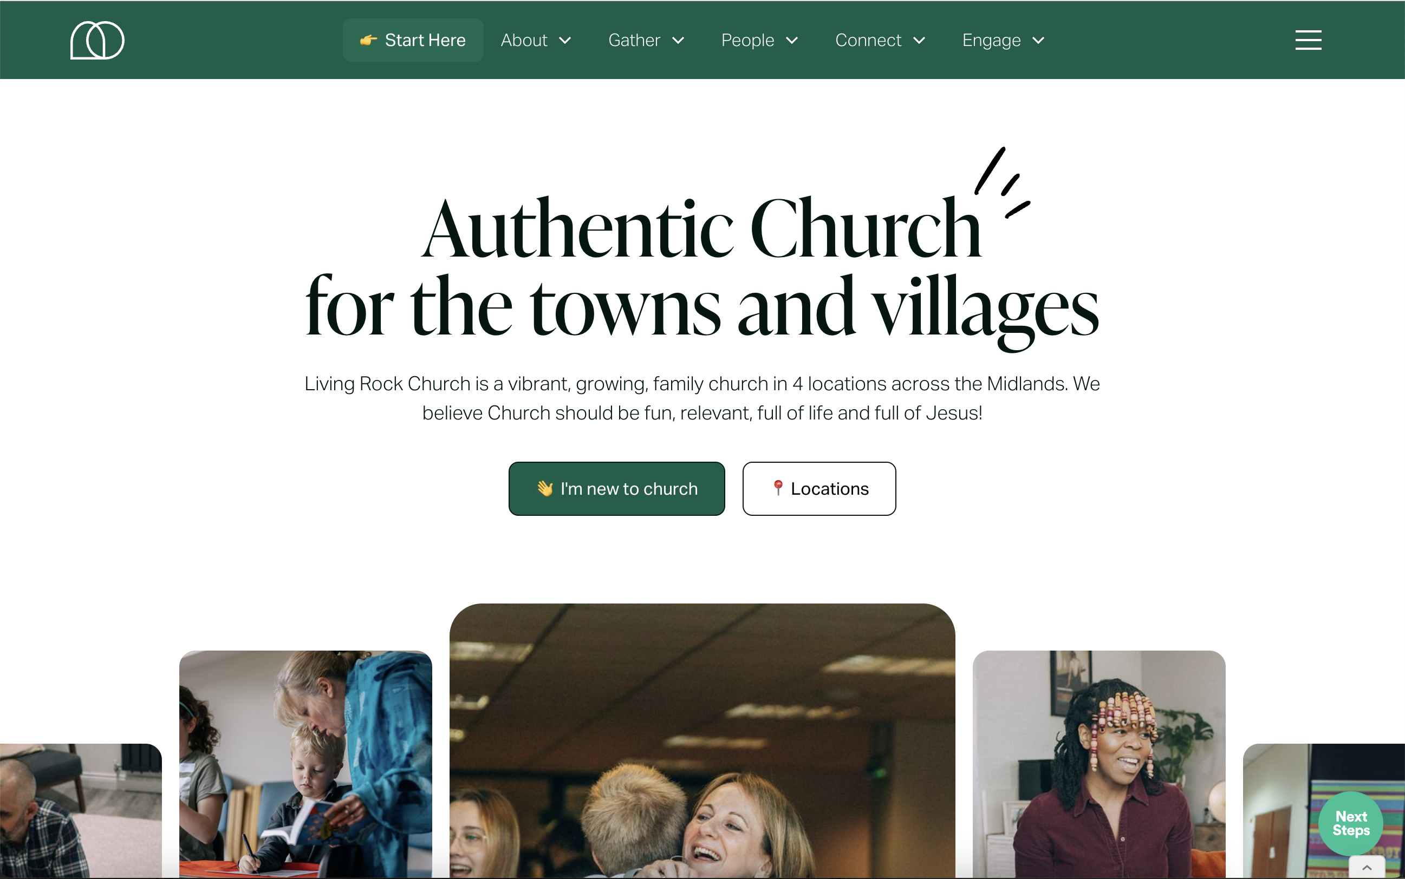Click the pointing hand emoji on Start Here

368,40
